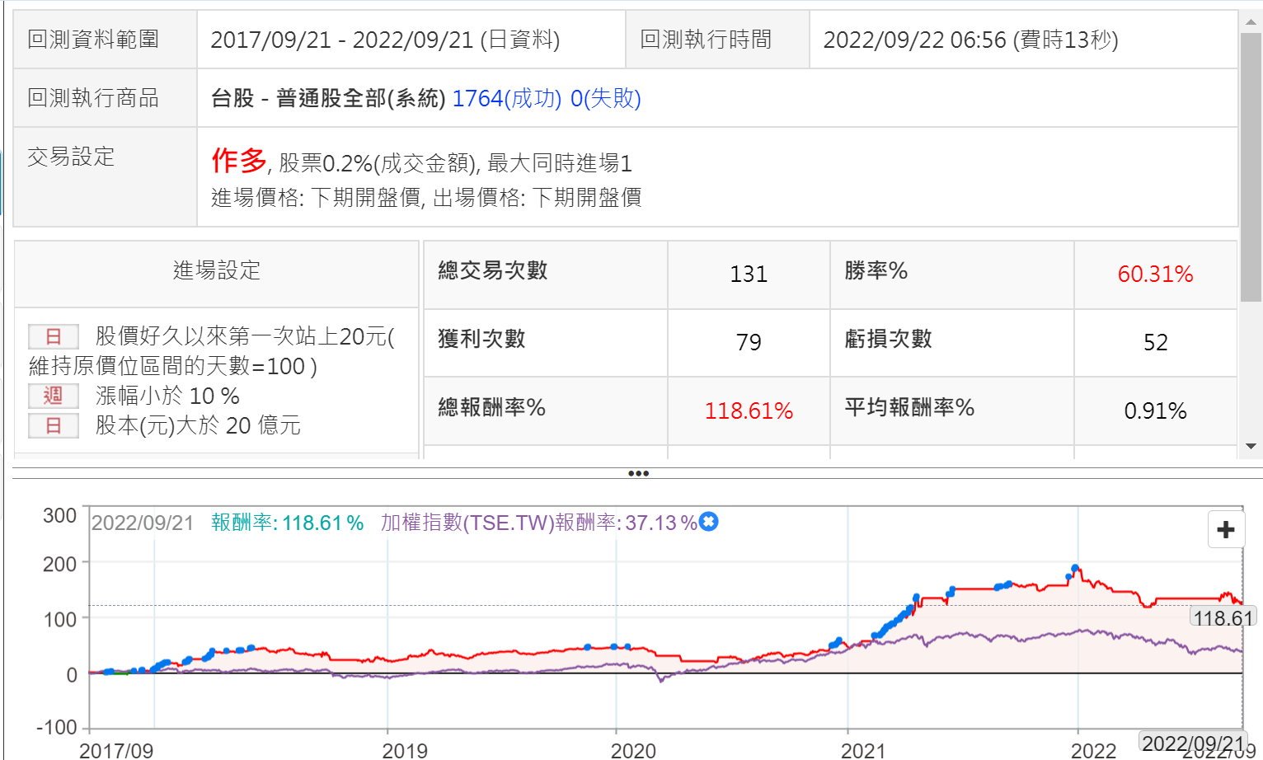Click the 2022/09/21 date label on x-axis
The height and width of the screenshot is (760, 1263).
[1192, 743]
